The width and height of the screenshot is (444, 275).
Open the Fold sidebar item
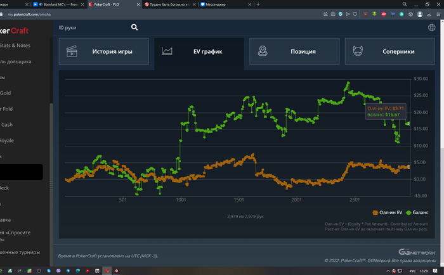(x=6, y=108)
